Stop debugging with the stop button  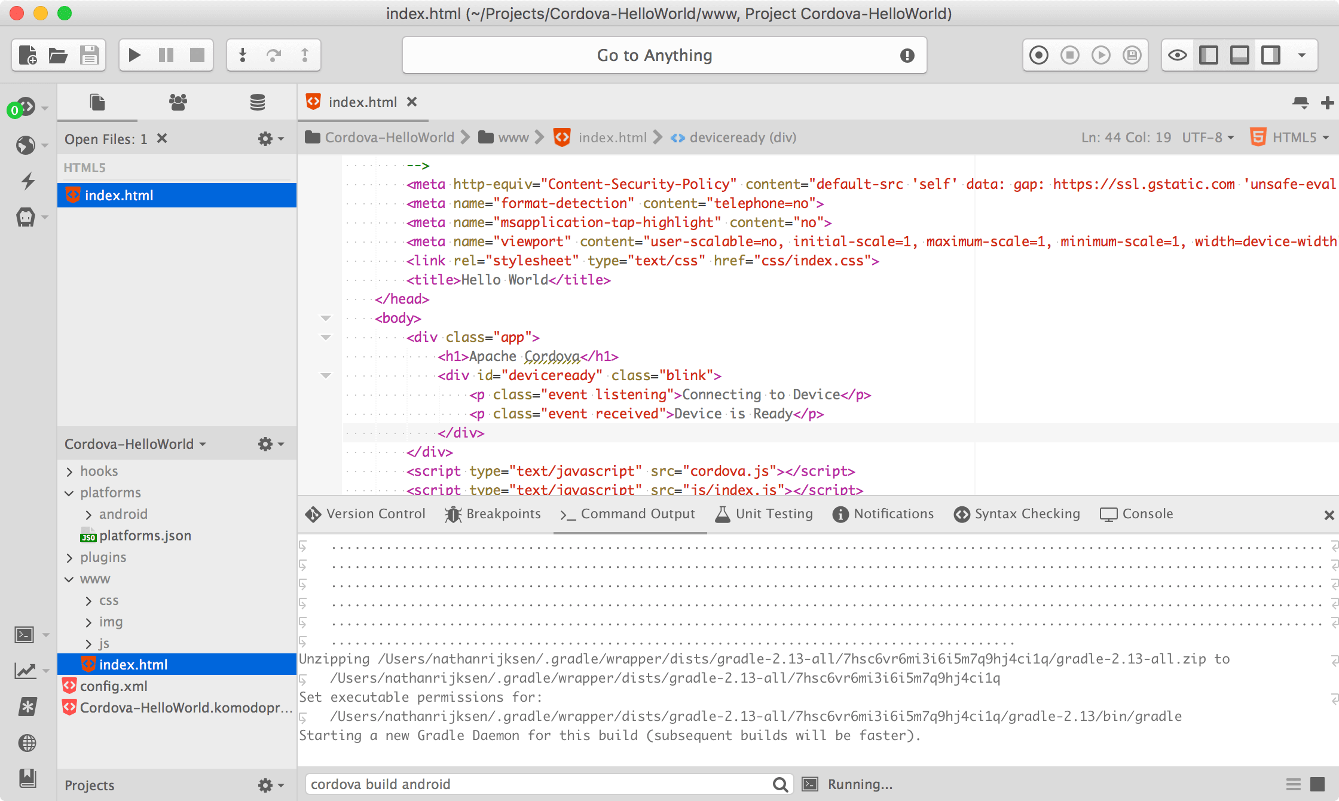point(197,55)
